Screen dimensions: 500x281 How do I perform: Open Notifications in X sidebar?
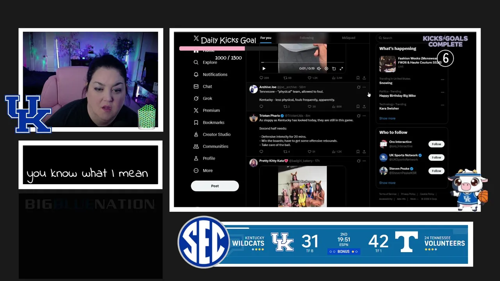[x=211, y=75]
